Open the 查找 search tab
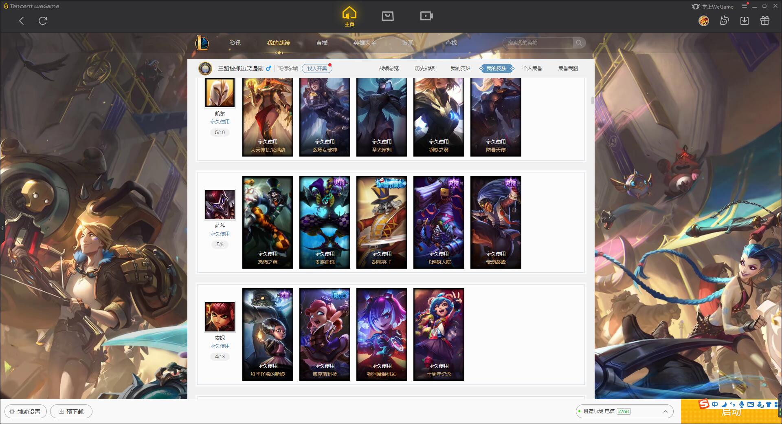The width and height of the screenshot is (782, 424). point(451,43)
